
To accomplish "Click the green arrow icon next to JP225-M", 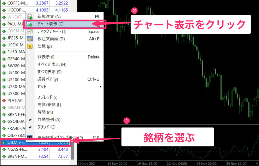I will (x=4, y=38).
